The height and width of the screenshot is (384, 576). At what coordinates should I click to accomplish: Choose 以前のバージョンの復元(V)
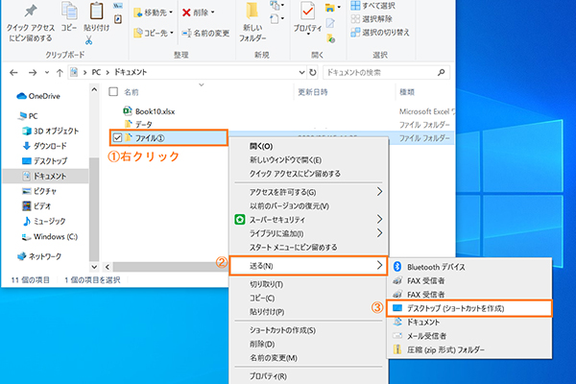coord(290,205)
